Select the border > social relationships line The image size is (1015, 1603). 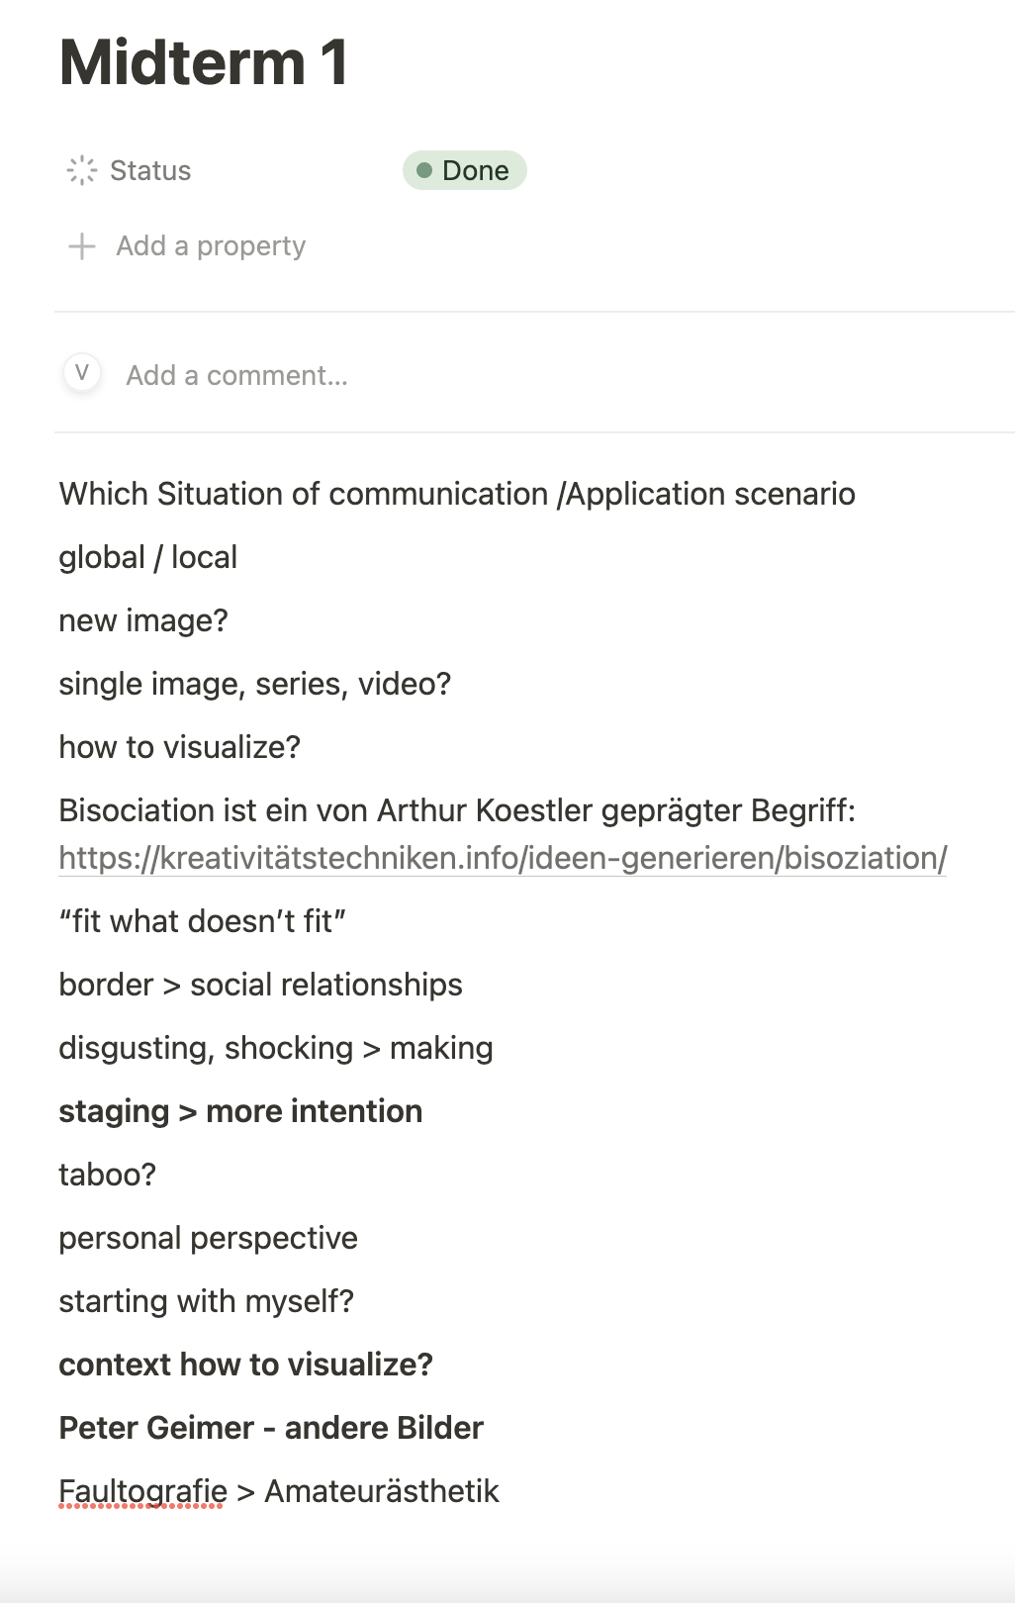click(x=261, y=985)
